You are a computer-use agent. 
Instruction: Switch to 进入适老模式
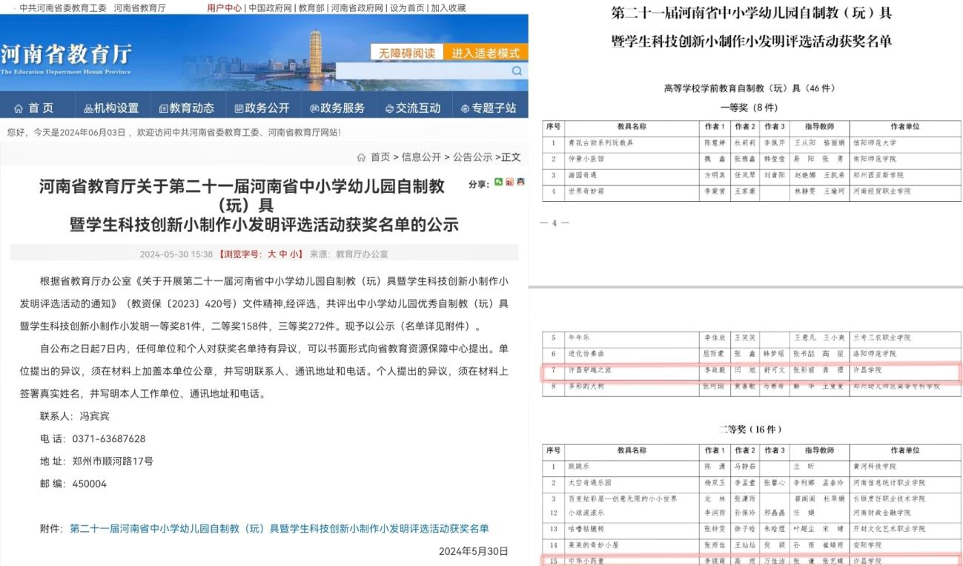click(486, 53)
